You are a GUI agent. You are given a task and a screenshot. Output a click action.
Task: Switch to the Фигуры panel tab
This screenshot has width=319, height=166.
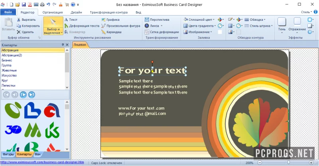(8, 154)
